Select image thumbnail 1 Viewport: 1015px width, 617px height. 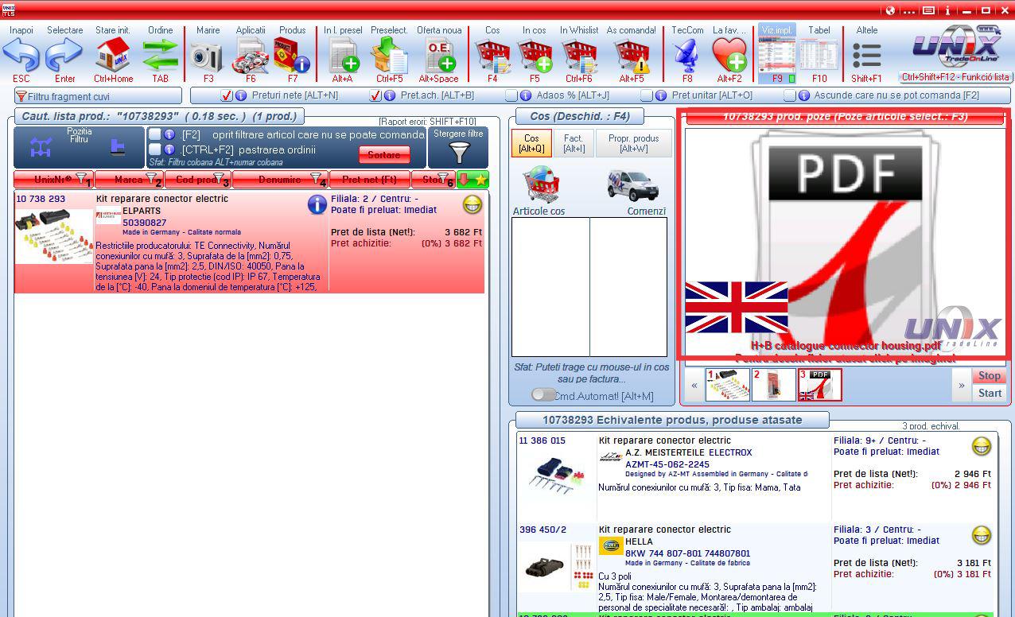(727, 385)
